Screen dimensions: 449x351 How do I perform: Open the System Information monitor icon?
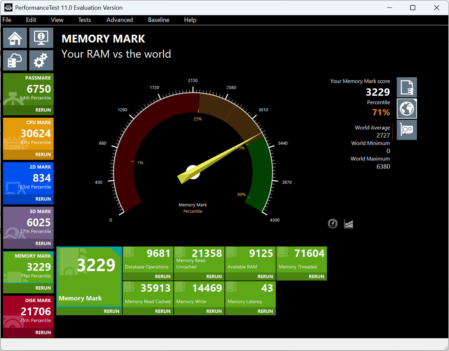pyautogui.click(x=41, y=38)
